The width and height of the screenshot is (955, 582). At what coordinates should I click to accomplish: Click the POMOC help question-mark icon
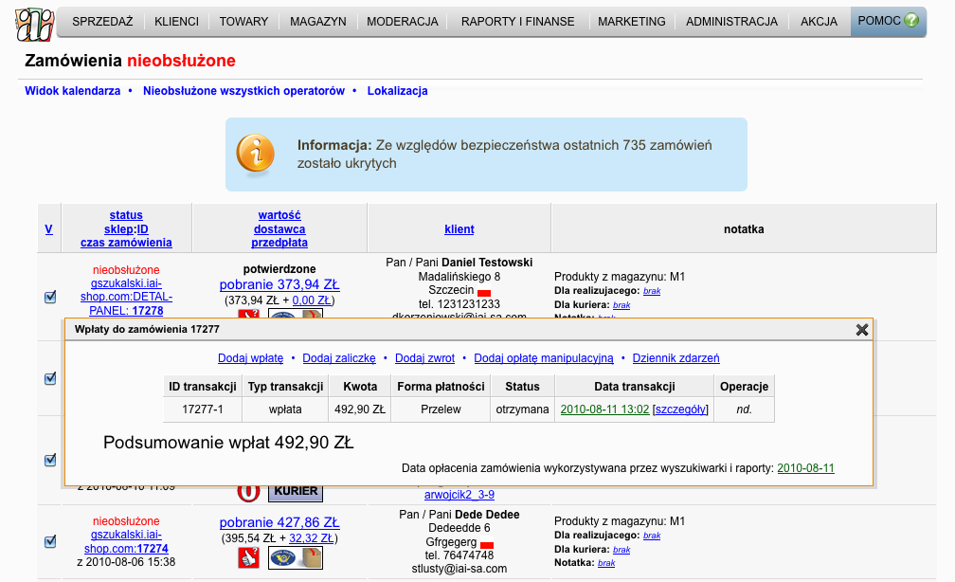pyautogui.click(x=911, y=20)
